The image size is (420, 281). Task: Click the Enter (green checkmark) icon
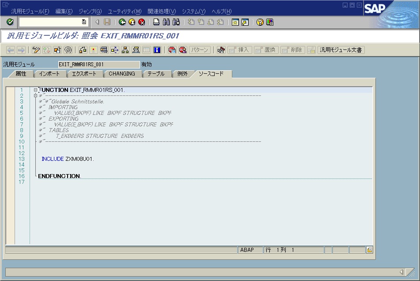pos(10,22)
